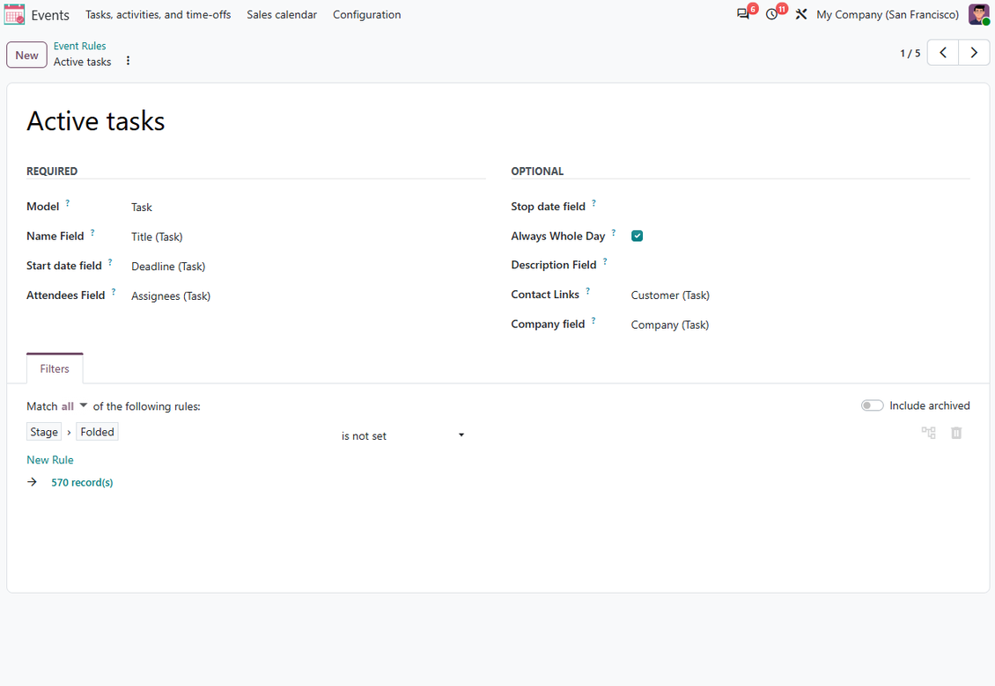995x686 pixels.
Task: Open the Match all dropdown
Action: pos(74,405)
